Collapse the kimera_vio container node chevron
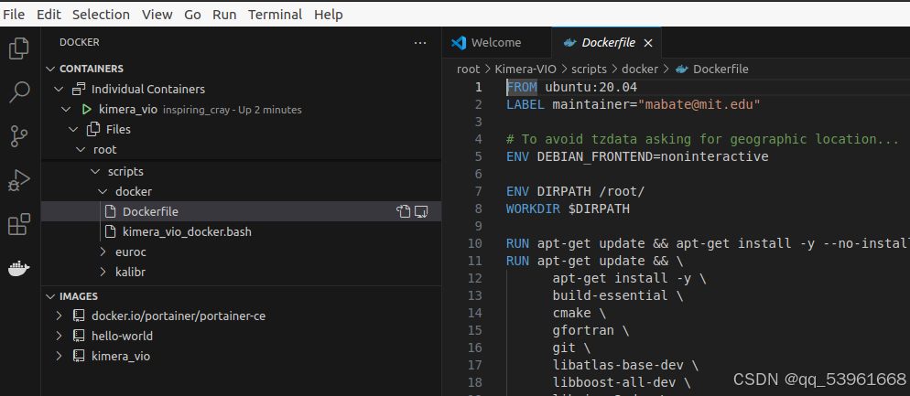 (66, 109)
